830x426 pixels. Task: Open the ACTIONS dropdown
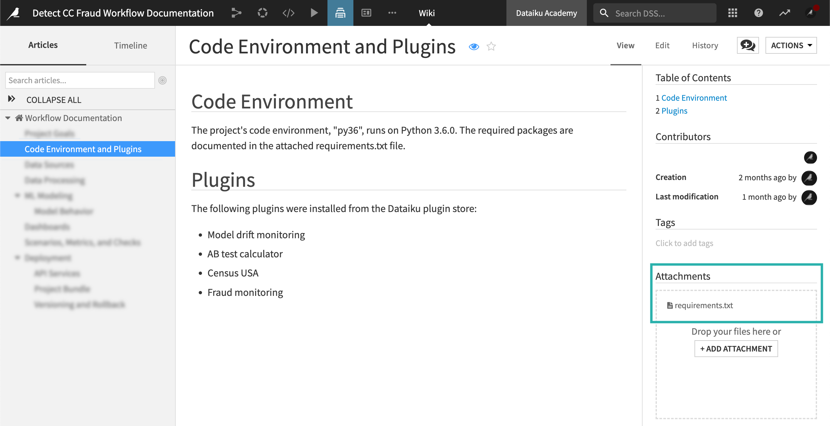[791, 45]
